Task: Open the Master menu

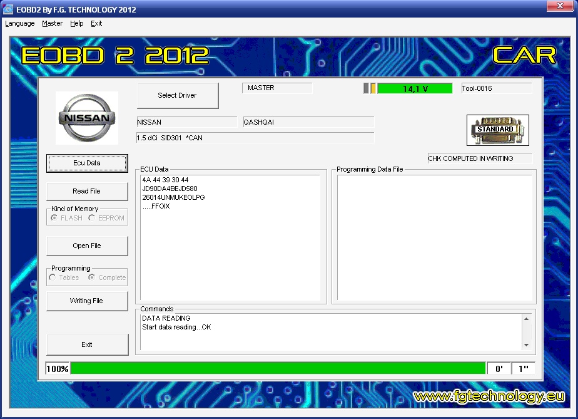Action: tap(53, 23)
